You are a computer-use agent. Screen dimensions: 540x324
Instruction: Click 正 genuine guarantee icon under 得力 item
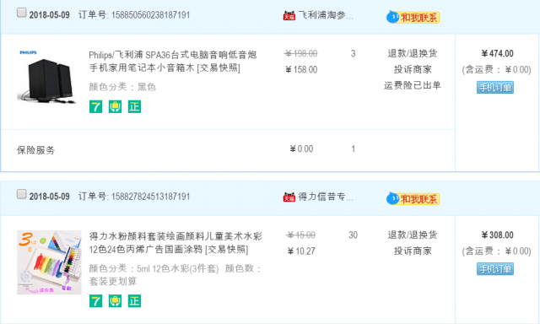tap(134, 301)
